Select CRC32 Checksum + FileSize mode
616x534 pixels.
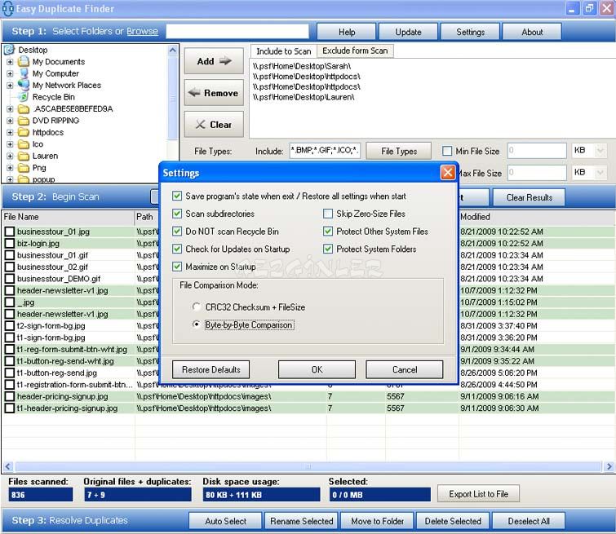(197, 307)
